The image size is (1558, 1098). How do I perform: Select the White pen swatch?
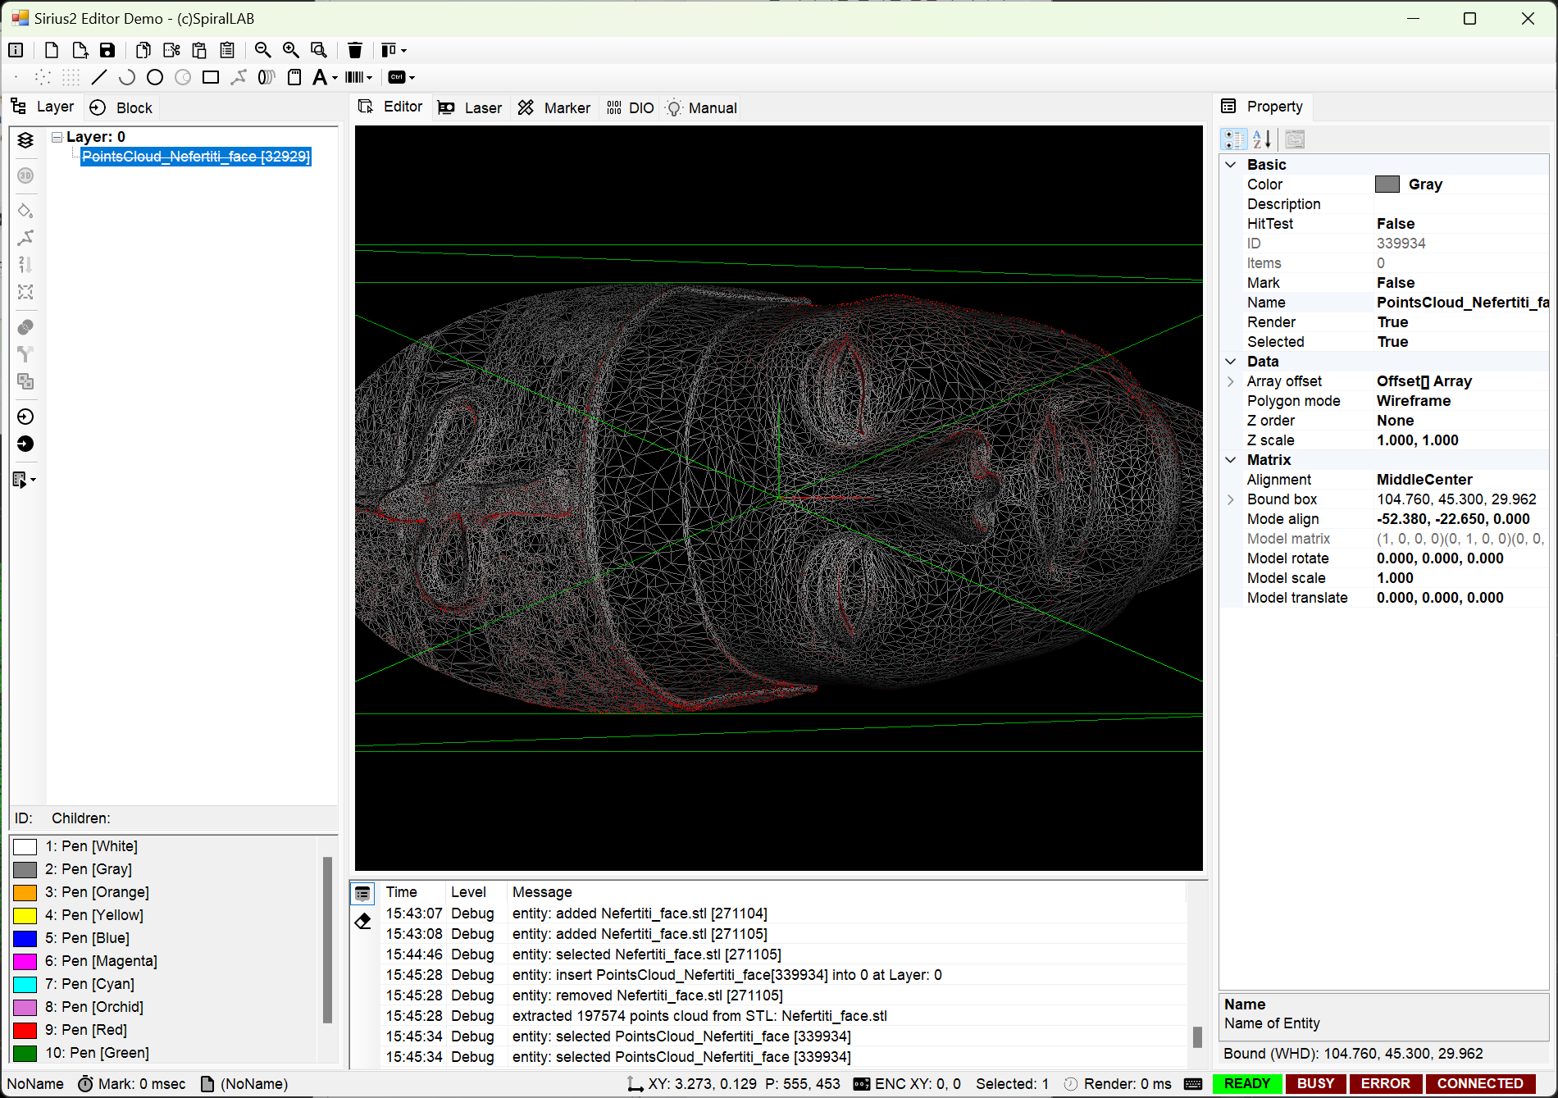click(x=25, y=847)
